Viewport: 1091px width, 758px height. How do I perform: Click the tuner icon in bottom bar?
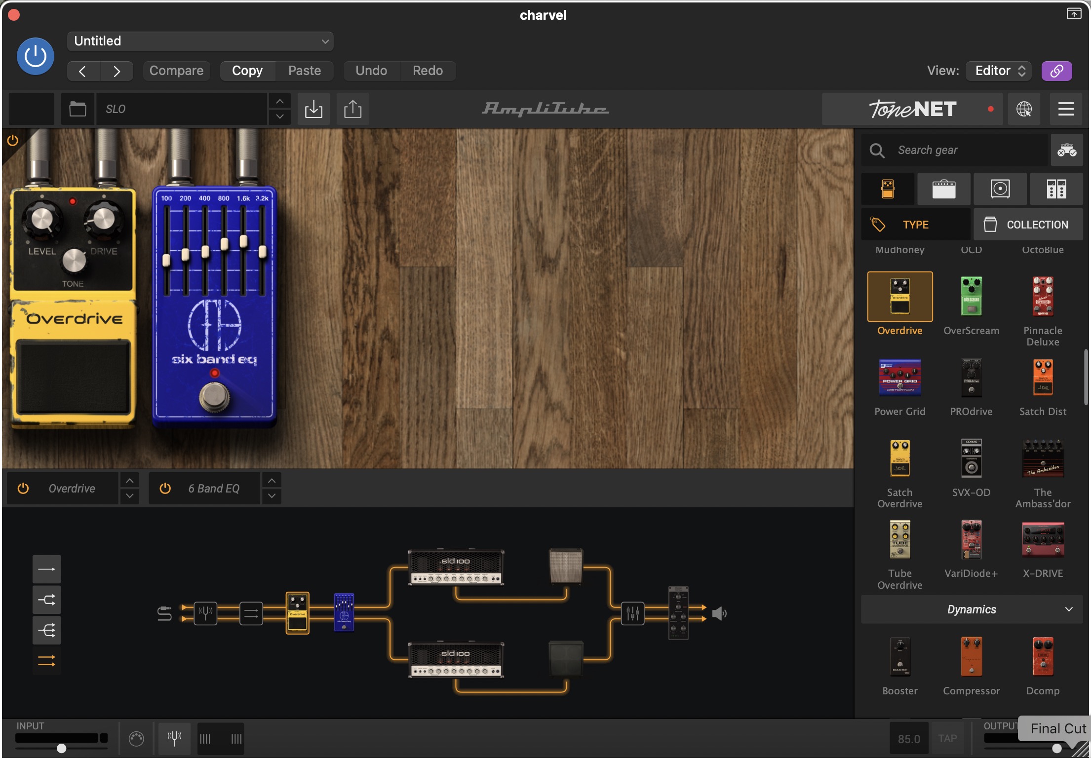(174, 739)
